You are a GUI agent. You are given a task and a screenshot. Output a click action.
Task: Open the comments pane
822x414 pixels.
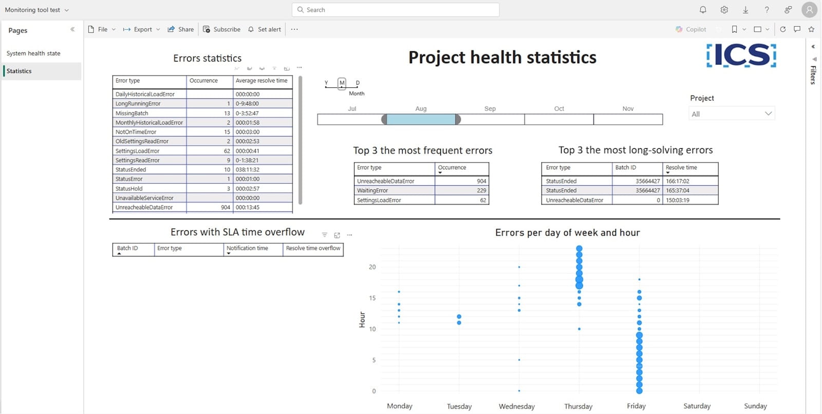[x=797, y=29]
